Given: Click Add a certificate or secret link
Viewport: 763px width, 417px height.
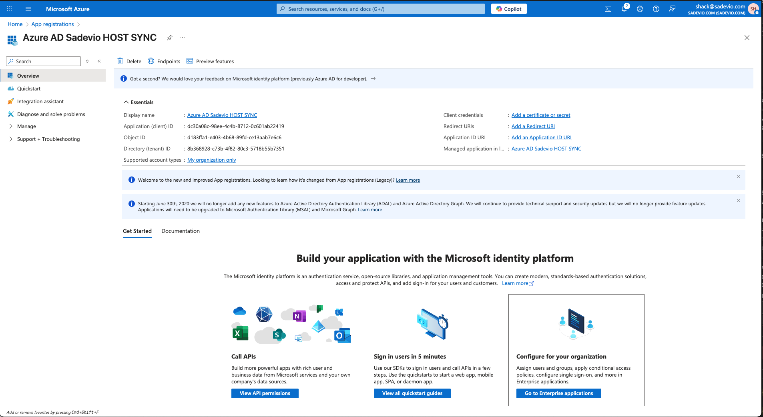Looking at the screenshot, I should pyautogui.click(x=540, y=115).
